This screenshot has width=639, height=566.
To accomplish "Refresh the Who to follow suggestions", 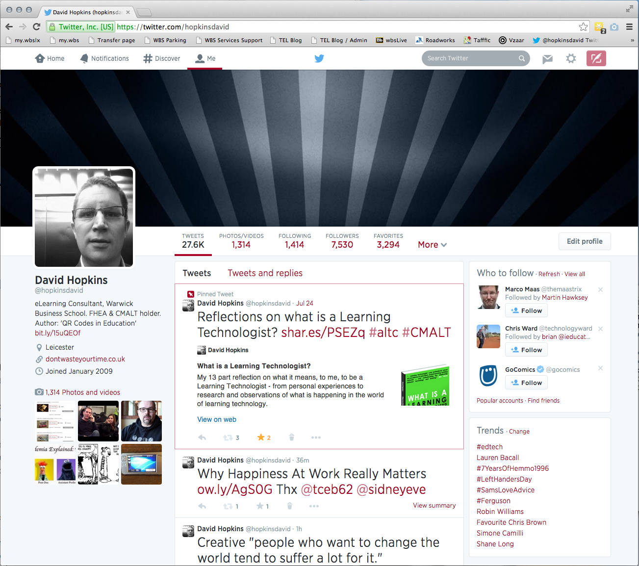I will point(549,274).
